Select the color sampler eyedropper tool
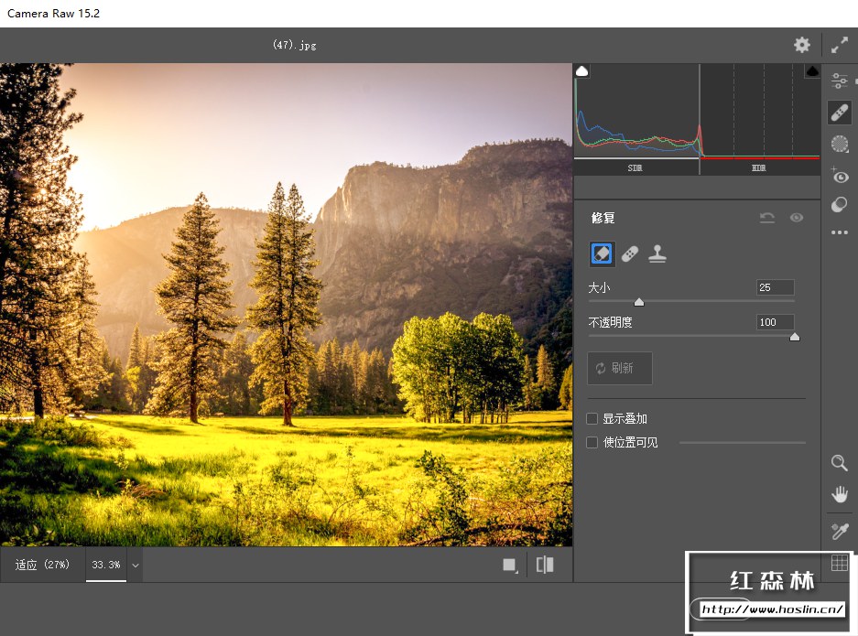 tap(840, 531)
